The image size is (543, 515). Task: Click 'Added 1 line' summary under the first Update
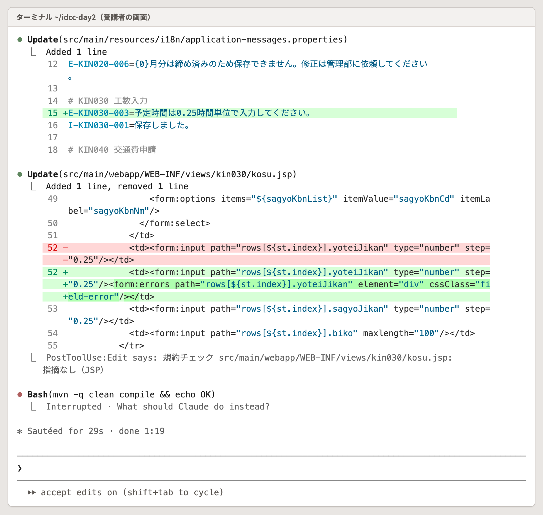77,52
